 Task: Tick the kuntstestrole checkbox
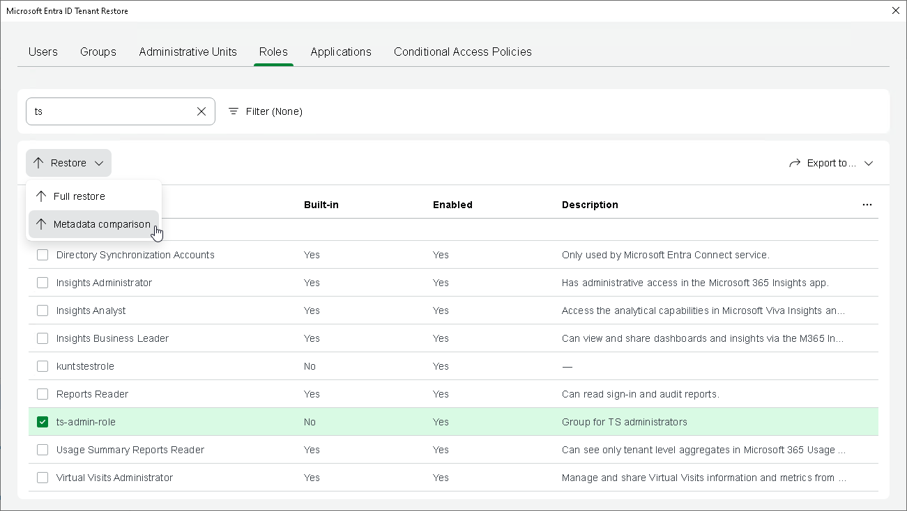pyautogui.click(x=43, y=366)
